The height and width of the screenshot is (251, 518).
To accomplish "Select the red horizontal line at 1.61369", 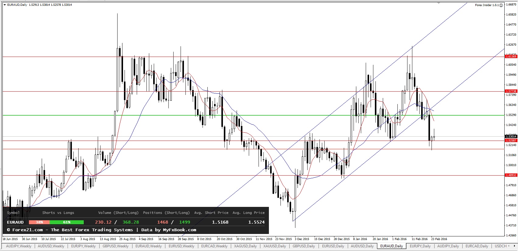I will (x=253, y=57).
